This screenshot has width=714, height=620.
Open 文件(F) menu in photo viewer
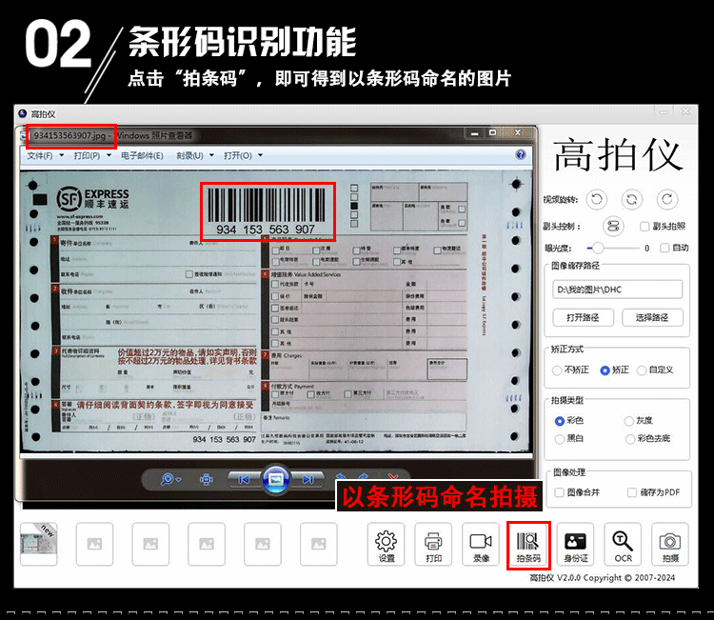point(45,155)
